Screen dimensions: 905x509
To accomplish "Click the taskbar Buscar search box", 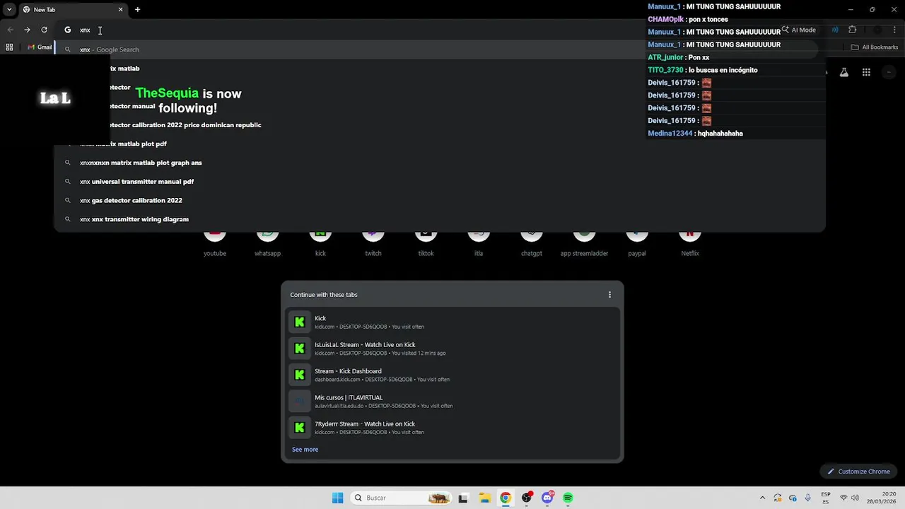I will click(402, 498).
